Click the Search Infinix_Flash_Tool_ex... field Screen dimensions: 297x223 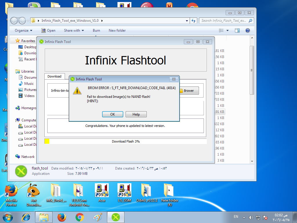[226, 21]
